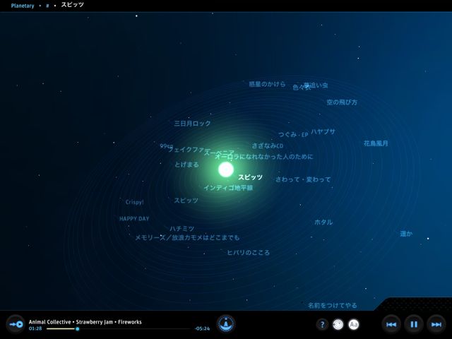
Task: Open the Crispy! album label
Action: (x=135, y=202)
